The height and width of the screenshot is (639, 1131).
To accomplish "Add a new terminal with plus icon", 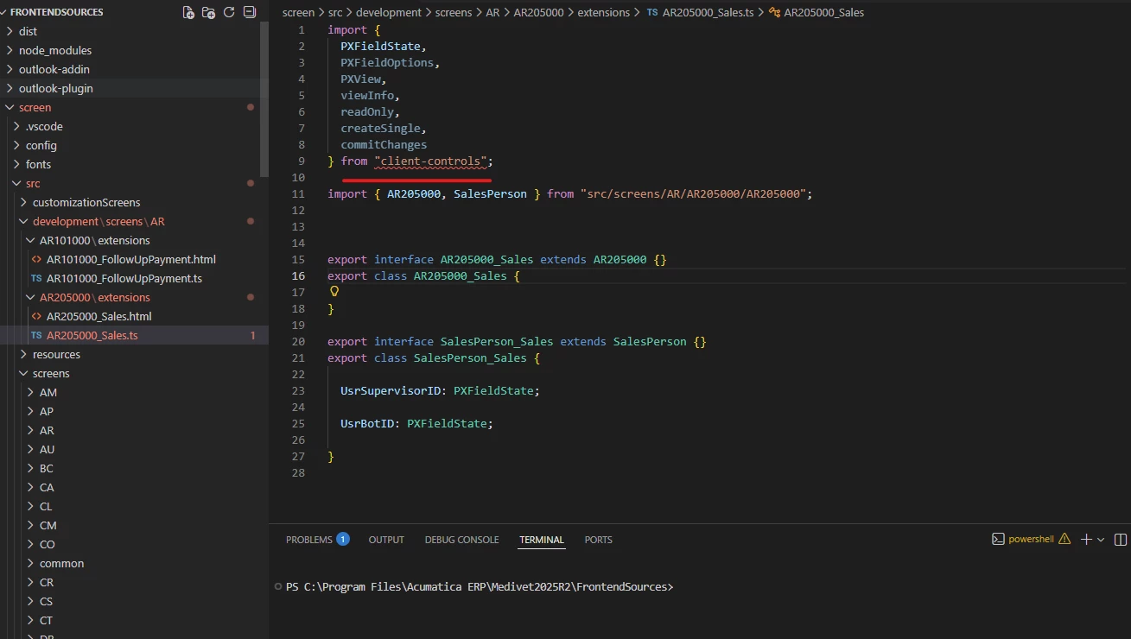I will pos(1087,539).
